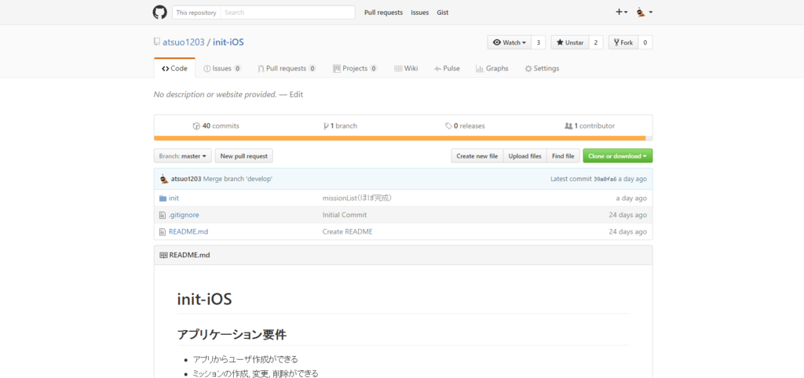This screenshot has width=804, height=378.
Task: Click the file icon of .gitignore
Action: pos(163,215)
